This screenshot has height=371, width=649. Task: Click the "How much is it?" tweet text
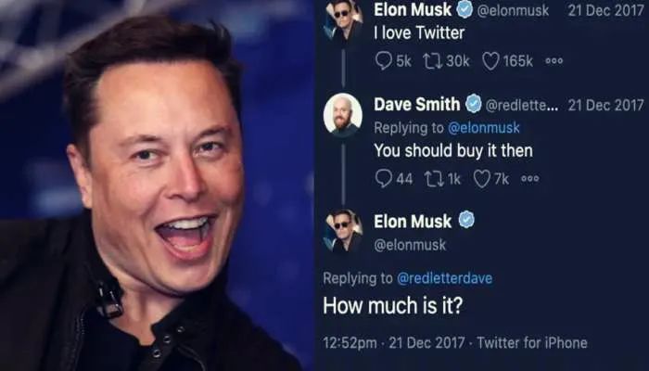392,306
